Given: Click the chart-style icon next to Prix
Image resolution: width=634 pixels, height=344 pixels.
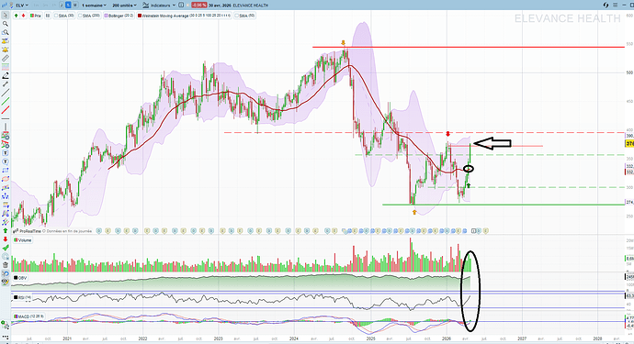Looking at the screenshot, I should coord(48,16).
